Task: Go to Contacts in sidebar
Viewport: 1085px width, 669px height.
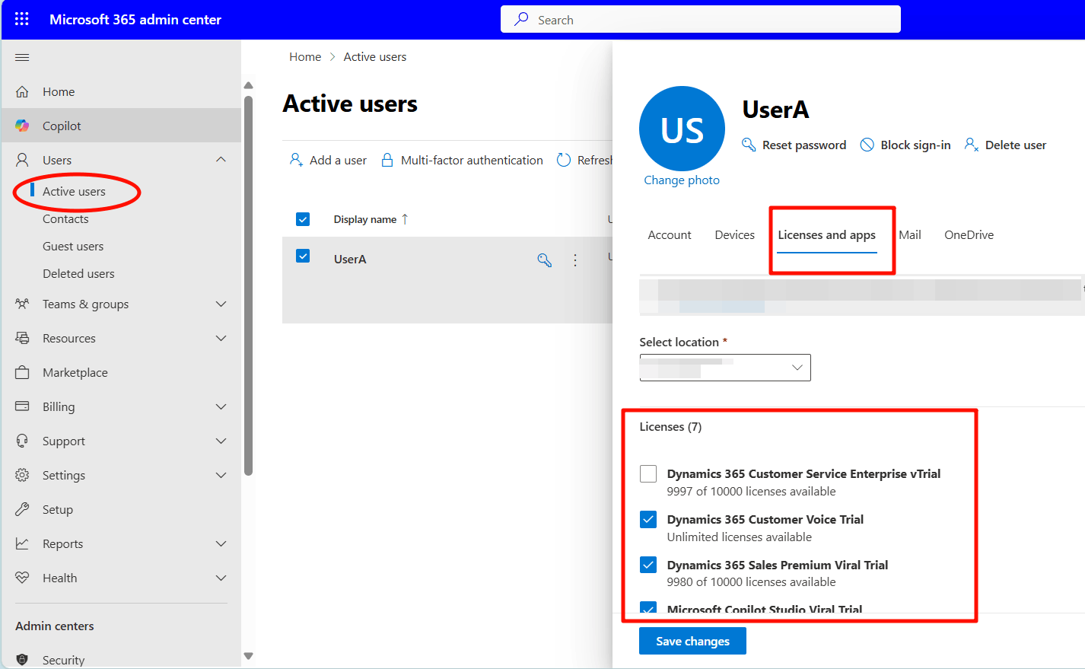Action: tap(65, 219)
